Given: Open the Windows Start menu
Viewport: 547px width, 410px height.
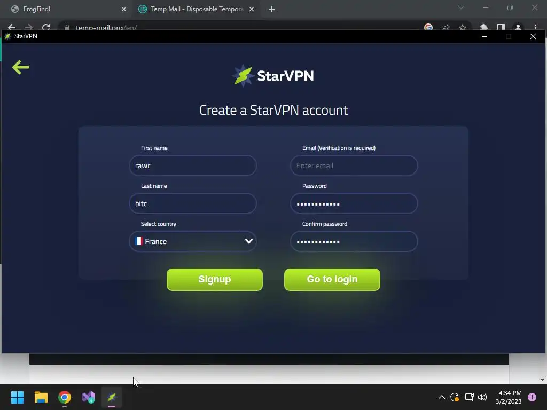Looking at the screenshot, I should [17, 397].
